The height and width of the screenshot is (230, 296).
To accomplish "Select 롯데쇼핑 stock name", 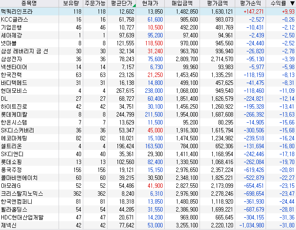I will pyautogui.click(x=11, y=162).
